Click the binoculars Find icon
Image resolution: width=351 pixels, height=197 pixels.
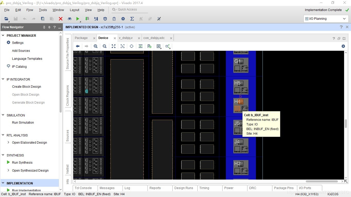click(70, 19)
